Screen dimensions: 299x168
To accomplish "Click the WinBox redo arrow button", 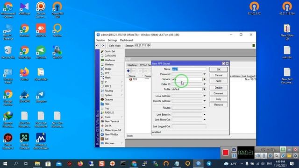I will [x=103, y=46].
